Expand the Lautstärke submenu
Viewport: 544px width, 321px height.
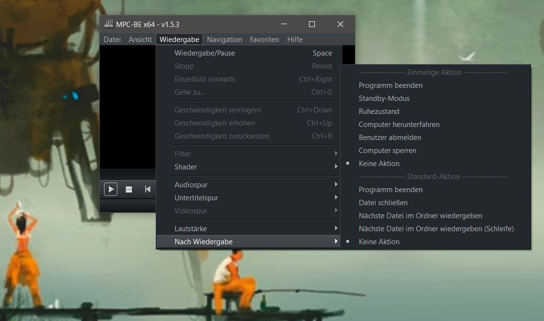tap(249, 228)
